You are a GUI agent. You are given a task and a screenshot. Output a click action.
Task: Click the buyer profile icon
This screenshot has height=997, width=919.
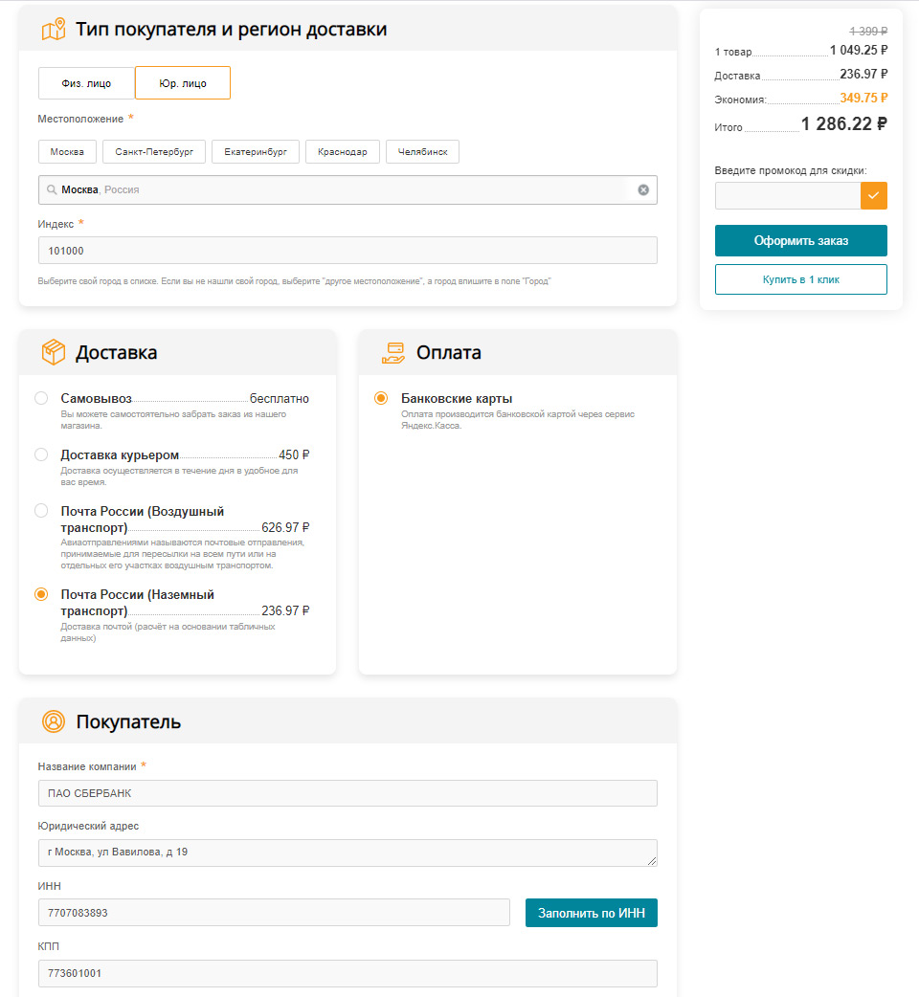pyautogui.click(x=54, y=721)
